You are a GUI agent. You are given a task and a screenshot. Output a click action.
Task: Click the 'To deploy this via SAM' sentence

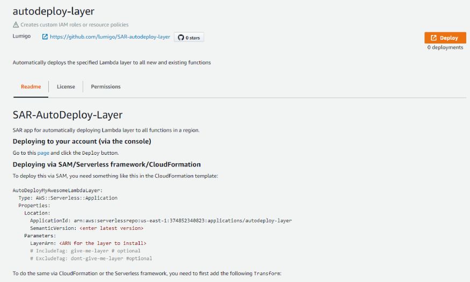point(115,176)
